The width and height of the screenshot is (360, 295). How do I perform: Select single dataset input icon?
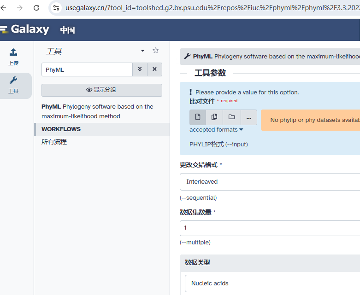(x=198, y=117)
